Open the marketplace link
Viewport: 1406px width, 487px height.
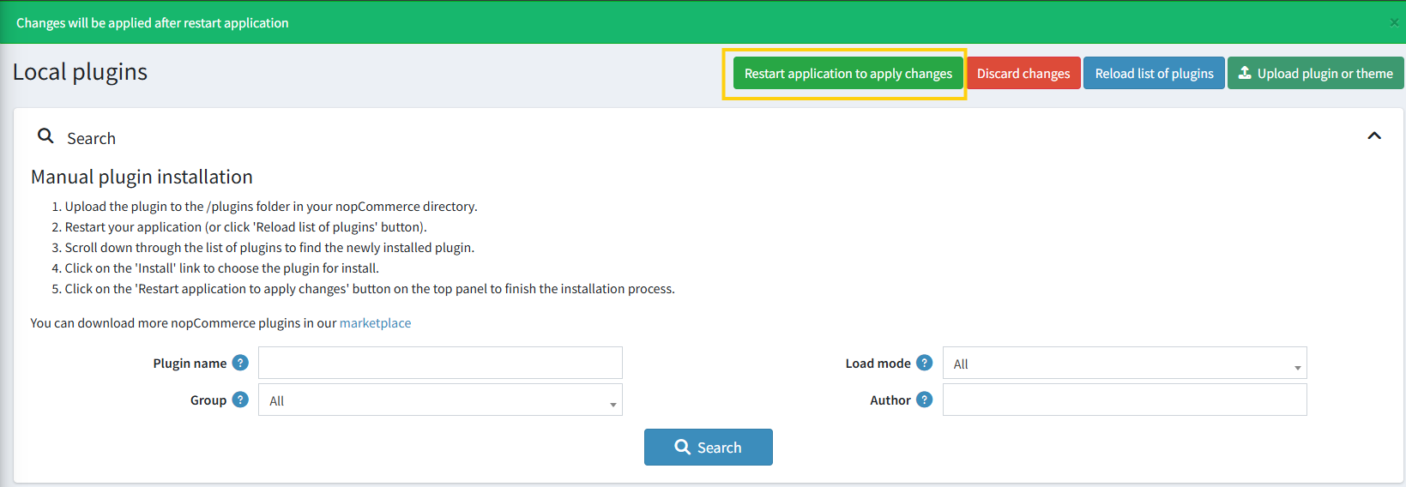(375, 323)
